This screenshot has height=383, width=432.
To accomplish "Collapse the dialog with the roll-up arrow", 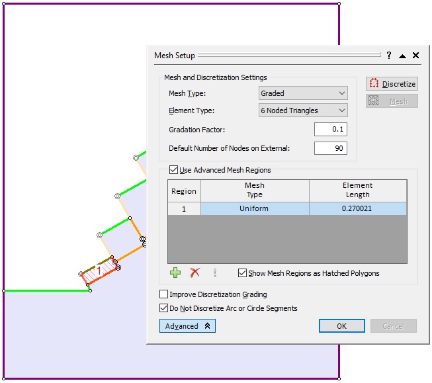I will [402, 56].
